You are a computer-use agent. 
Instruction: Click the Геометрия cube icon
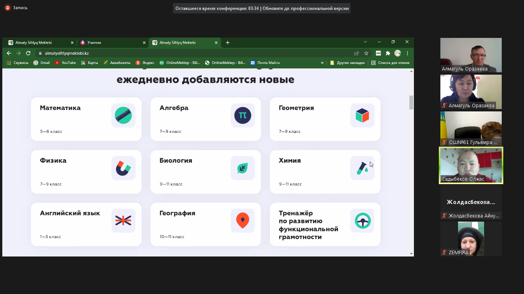362,115
